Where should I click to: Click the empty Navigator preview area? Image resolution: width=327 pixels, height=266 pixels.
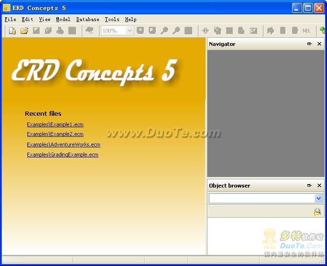265,113
